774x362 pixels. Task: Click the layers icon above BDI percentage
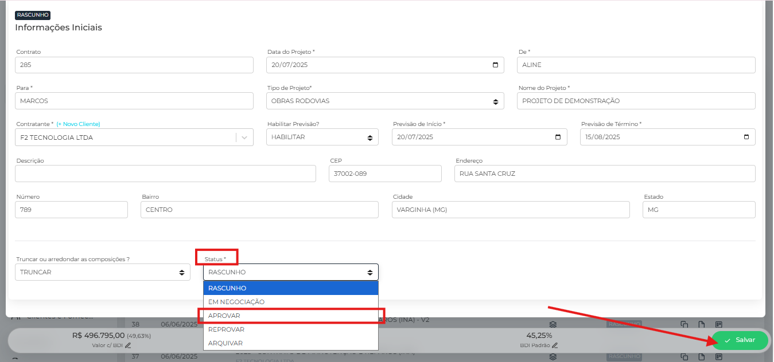[553, 324]
